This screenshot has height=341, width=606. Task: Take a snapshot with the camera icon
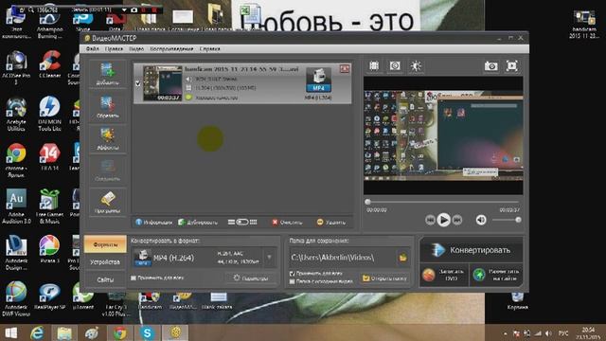pyautogui.click(x=491, y=66)
